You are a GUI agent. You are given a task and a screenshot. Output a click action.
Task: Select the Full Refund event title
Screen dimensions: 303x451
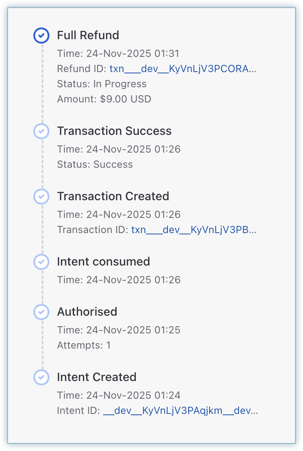[x=88, y=35]
